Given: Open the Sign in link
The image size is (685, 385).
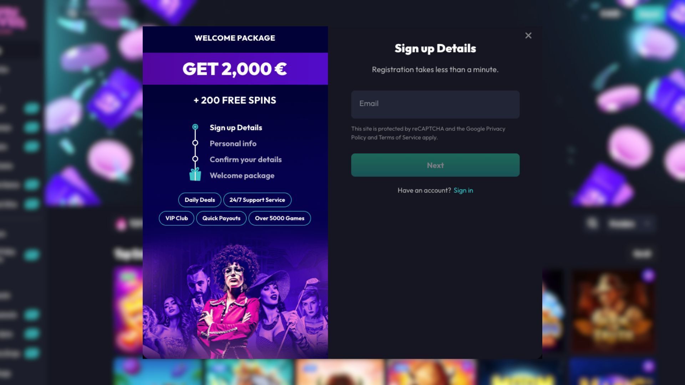Looking at the screenshot, I should click(x=463, y=190).
